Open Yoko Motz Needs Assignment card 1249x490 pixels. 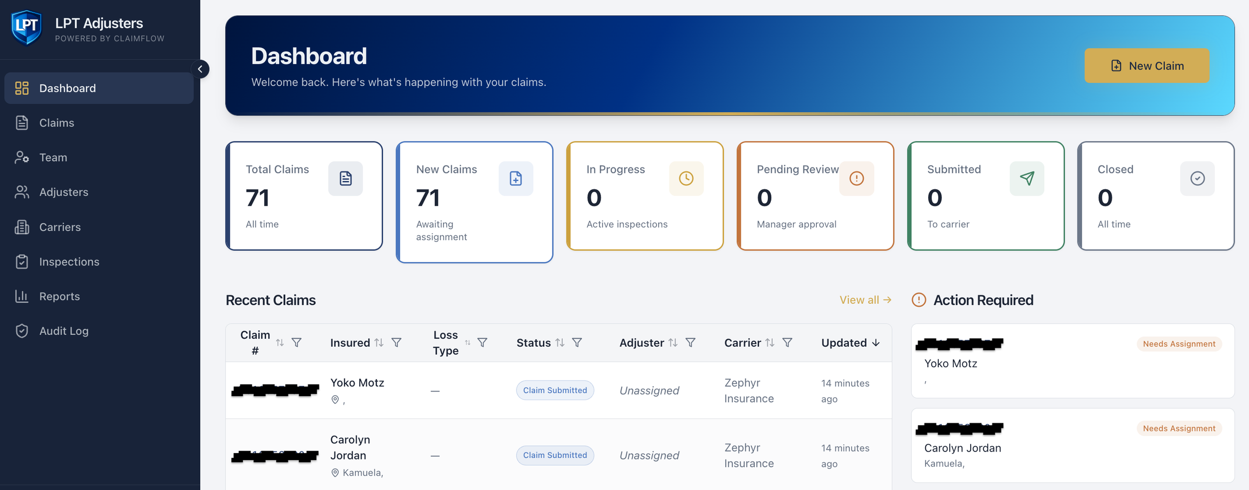[1073, 361]
